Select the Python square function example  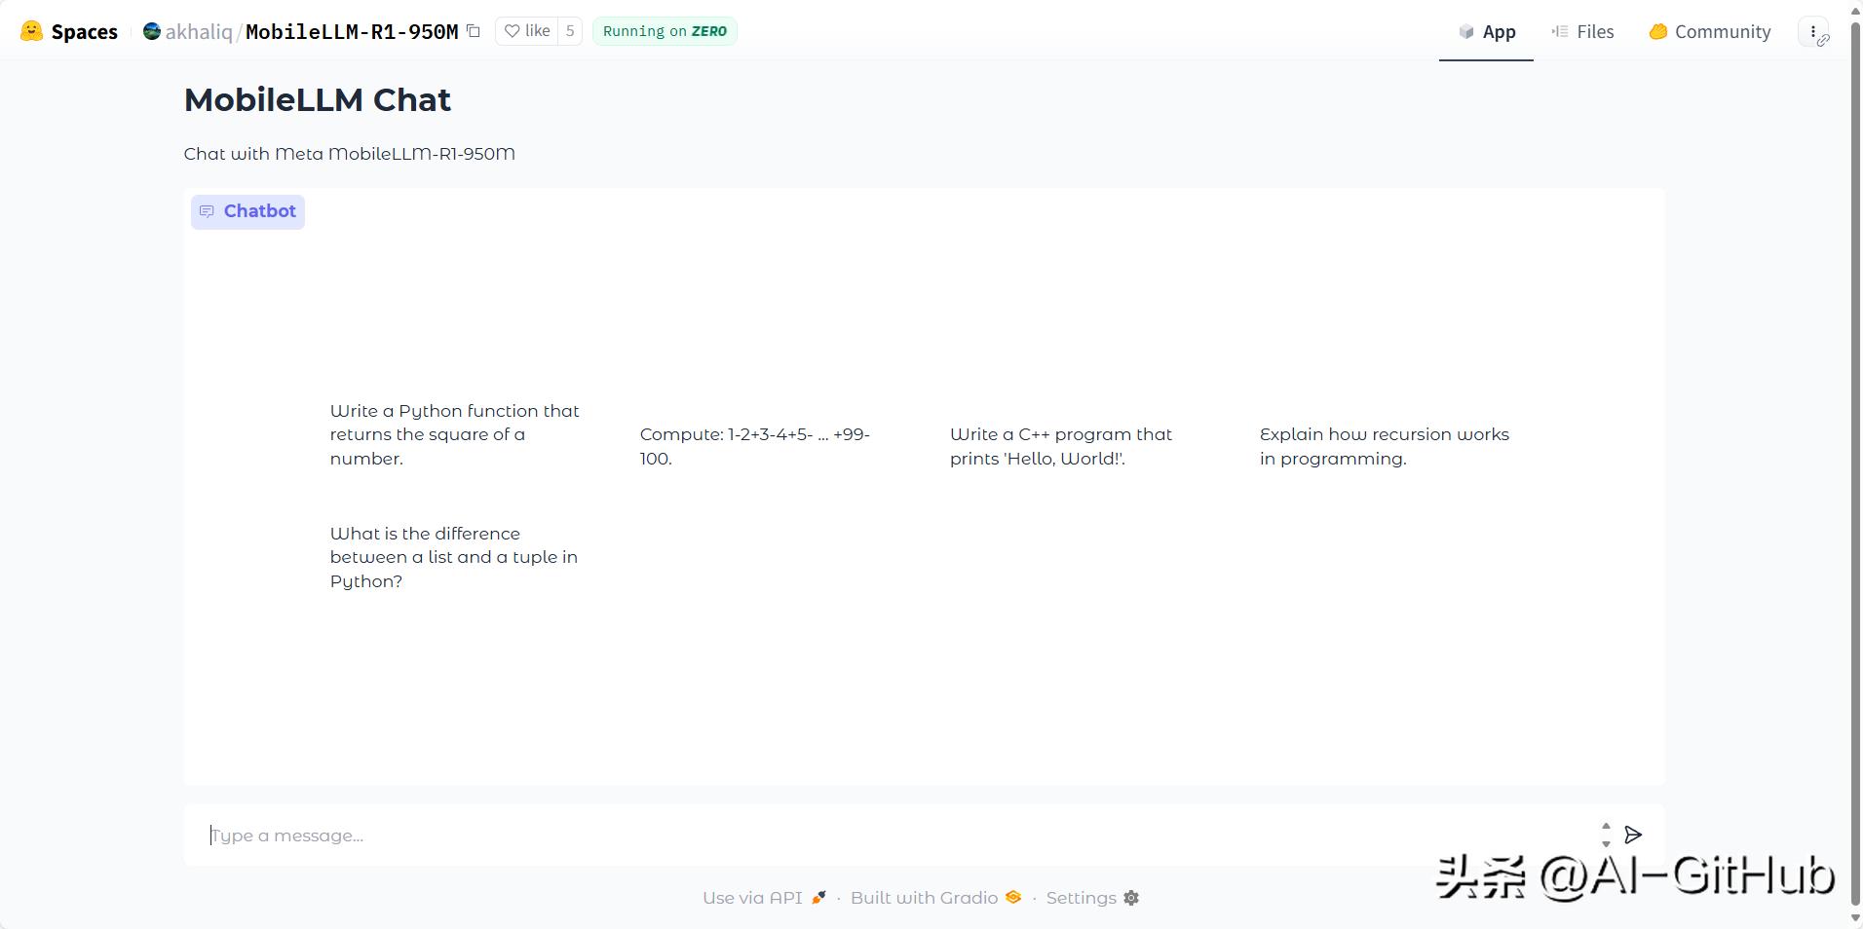tap(455, 434)
